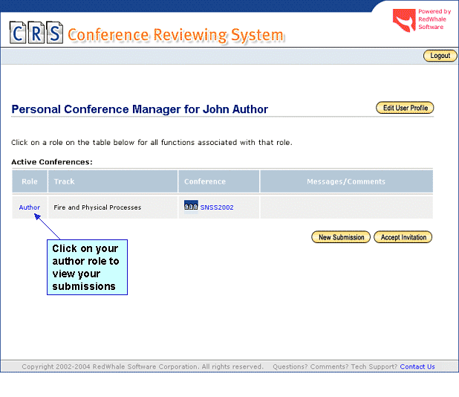Open the SNSS2002 conference link
The image size is (459, 397).
[x=216, y=207]
